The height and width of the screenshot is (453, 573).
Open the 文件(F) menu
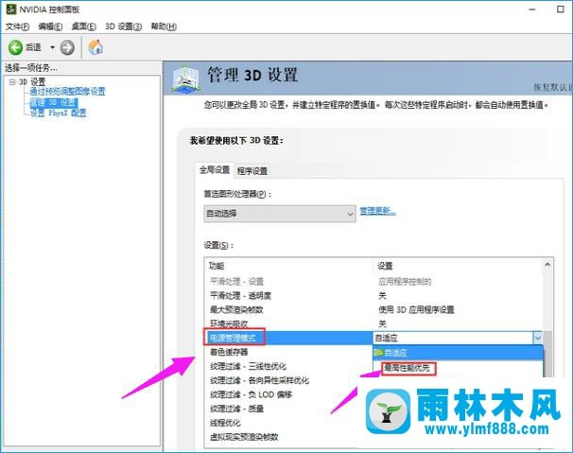click(17, 26)
